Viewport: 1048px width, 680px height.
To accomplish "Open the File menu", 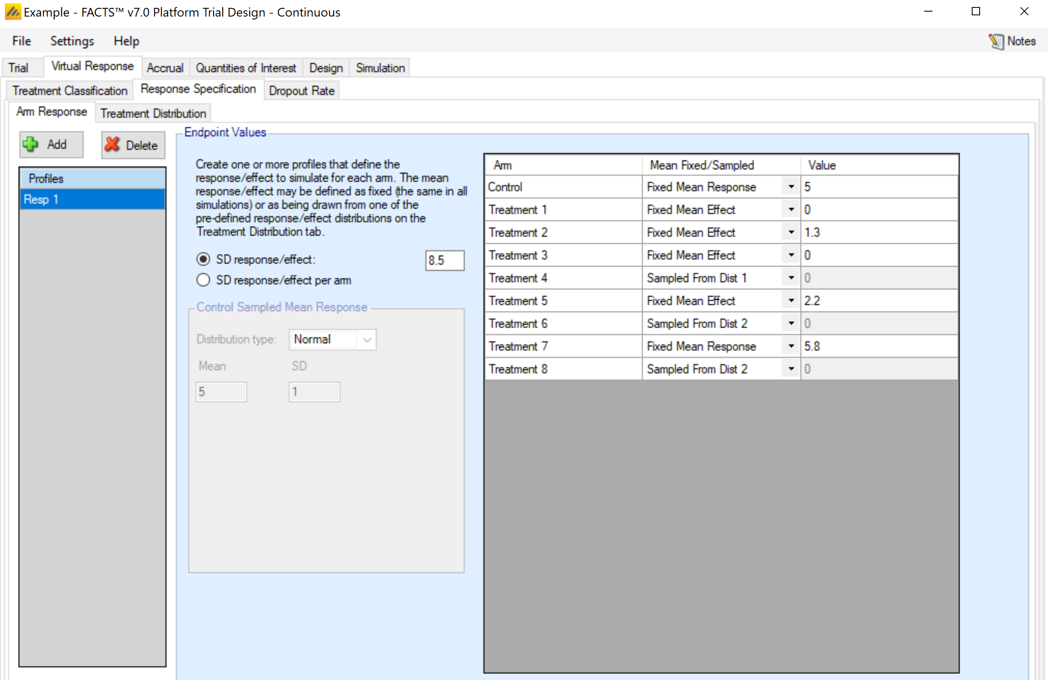I will (x=21, y=41).
